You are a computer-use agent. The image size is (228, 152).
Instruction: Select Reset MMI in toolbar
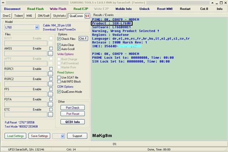click(165, 9)
